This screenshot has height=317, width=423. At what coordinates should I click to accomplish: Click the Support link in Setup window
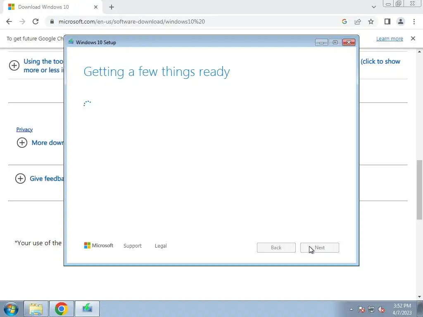pyautogui.click(x=133, y=246)
